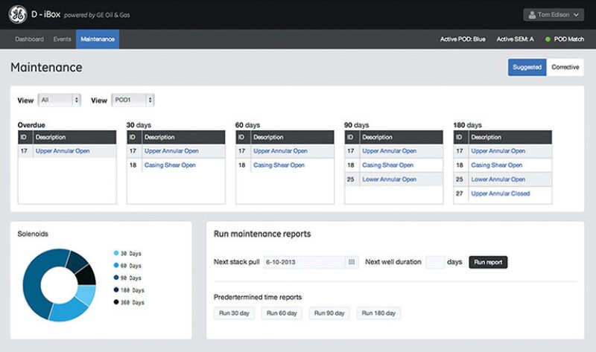Click Run 180 day report button
This screenshot has width=596, height=352.
pos(378,313)
